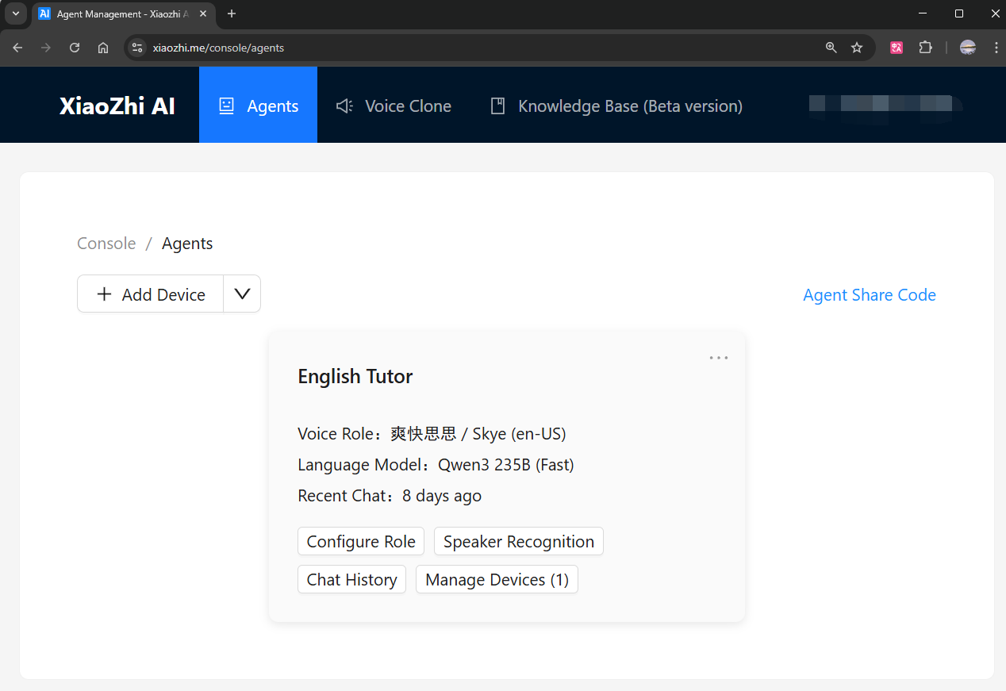Click the Configure Role button
Viewport: 1006px width, 691px height.
click(361, 542)
